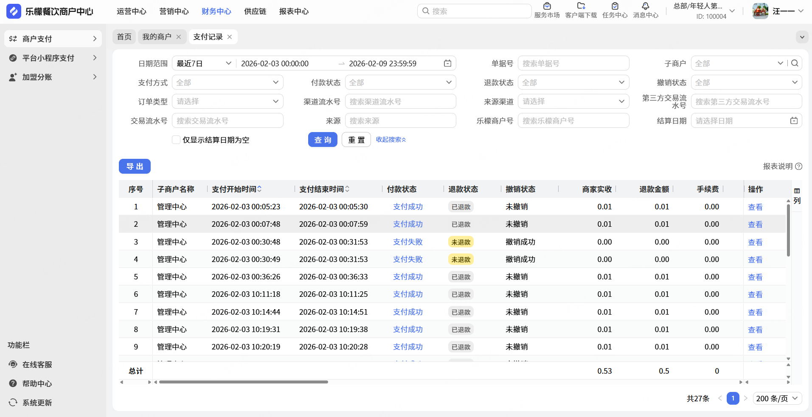
Task: Click the 报表说明 help question icon
Action: (x=798, y=166)
